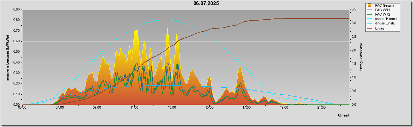Click the Ertrag (kWh/kWp) right axis title

point(361,57)
